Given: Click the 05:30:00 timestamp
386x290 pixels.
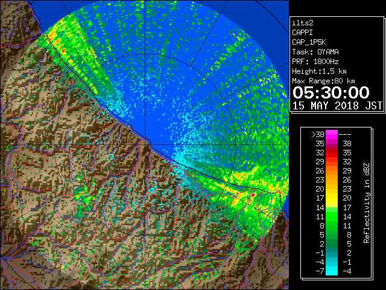Looking at the screenshot, I should point(331,92).
